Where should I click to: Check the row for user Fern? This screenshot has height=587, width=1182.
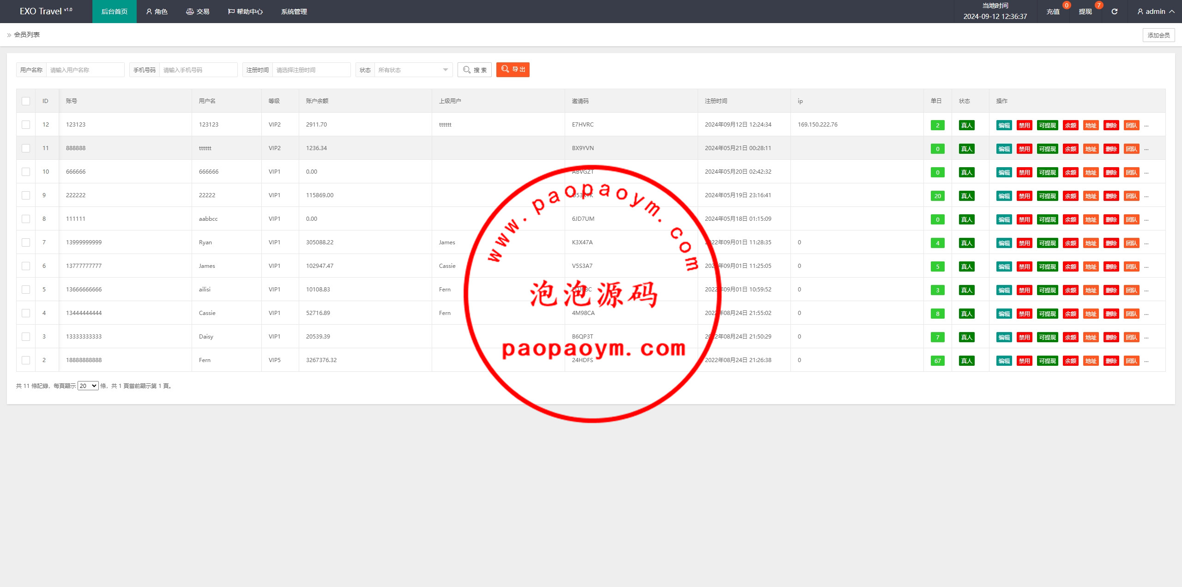tap(26, 360)
